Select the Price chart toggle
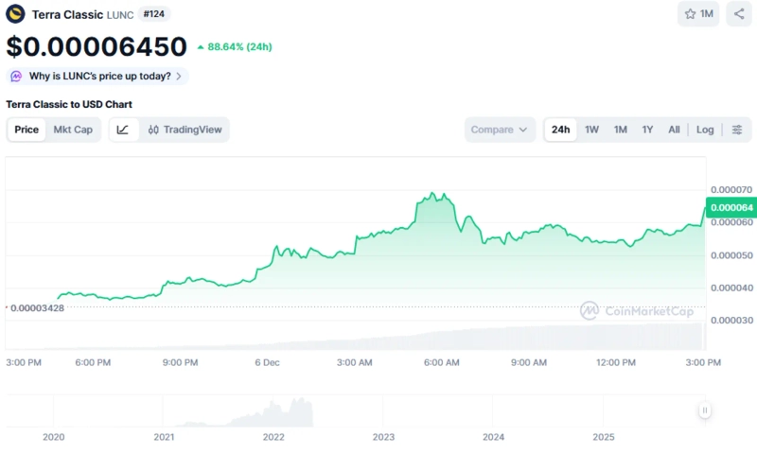Viewport: 757px width, 454px height. point(26,130)
